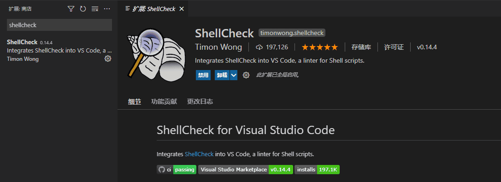Viewport: 501px width, 182px height.
Task: Uninstall ShellCheck via the 卸载 button
Action: pyautogui.click(x=222, y=76)
